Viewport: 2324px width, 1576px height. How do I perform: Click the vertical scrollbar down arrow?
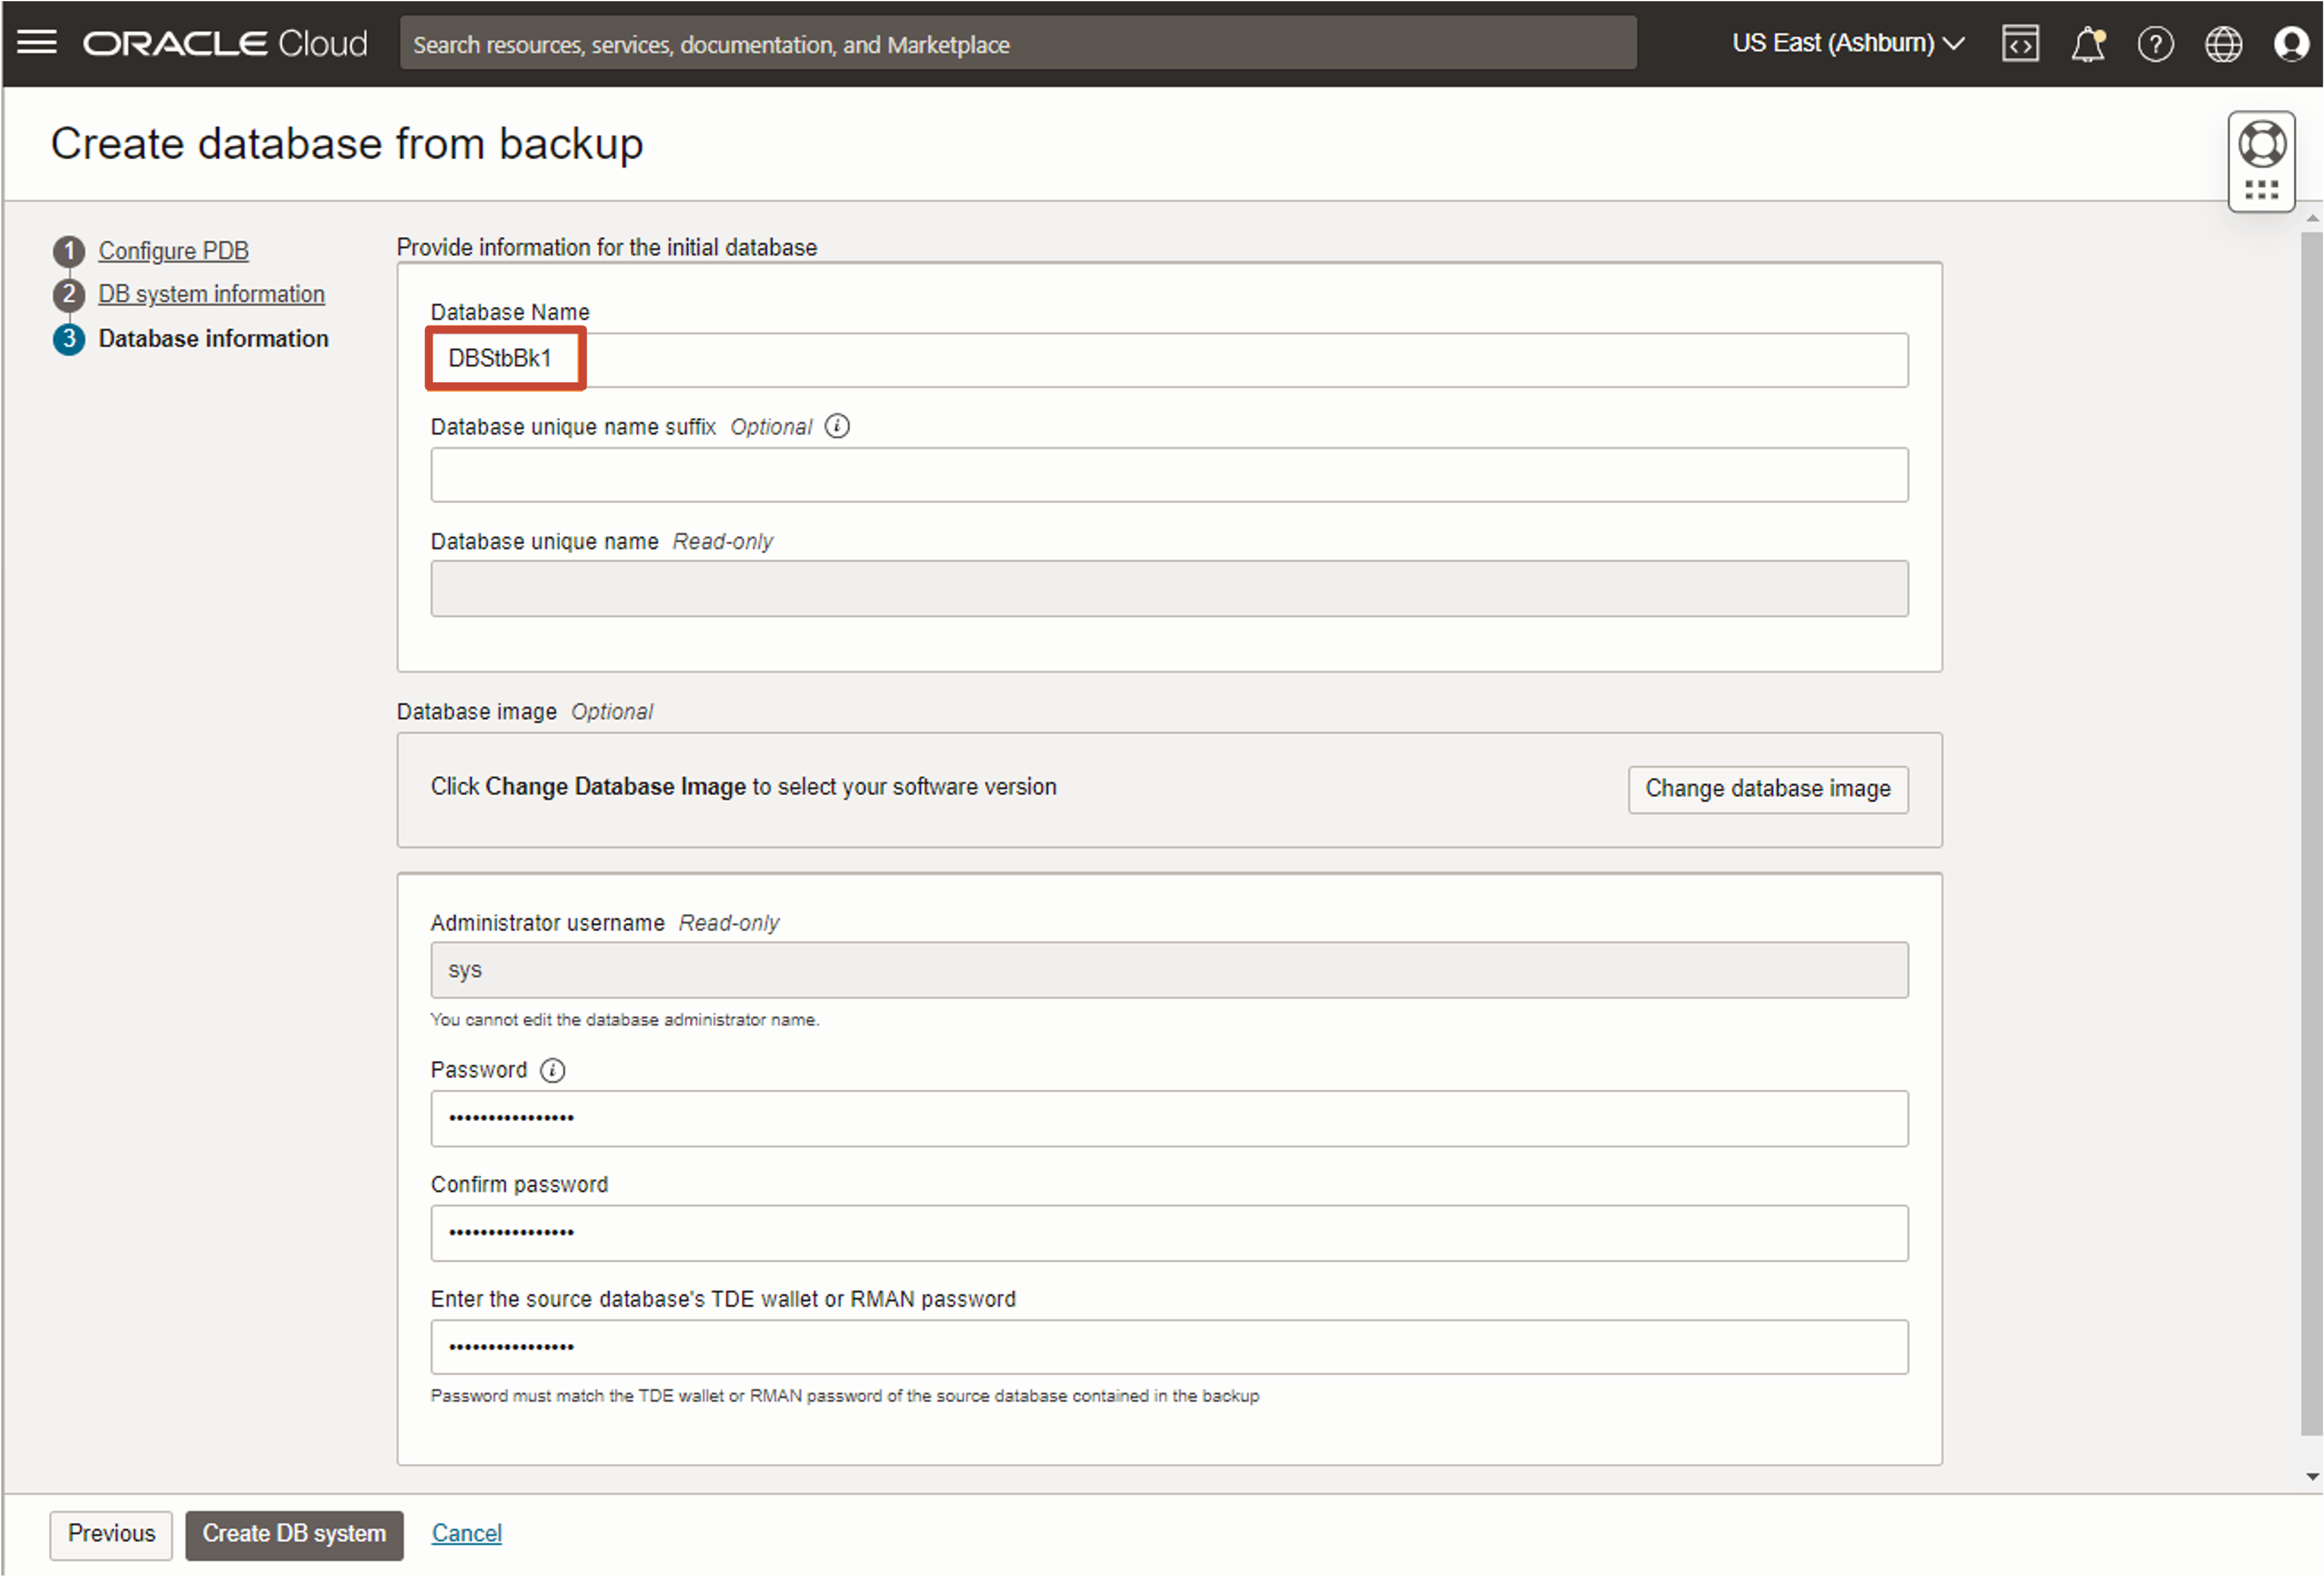click(x=2311, y=1476)
